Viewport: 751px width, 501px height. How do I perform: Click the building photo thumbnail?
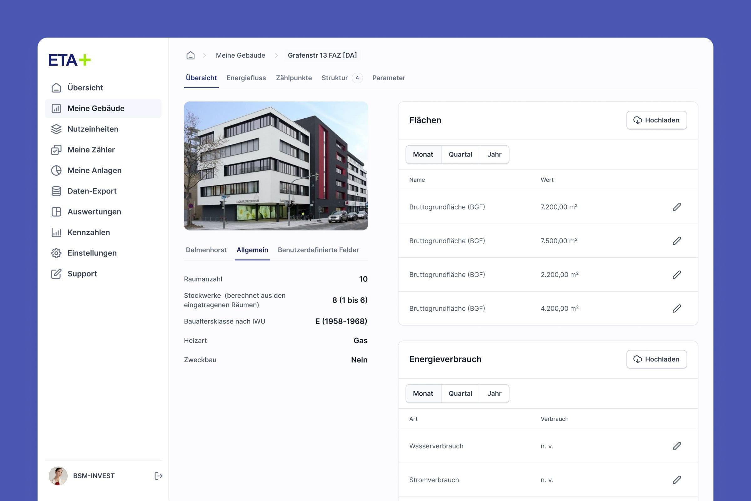(276, 166)
